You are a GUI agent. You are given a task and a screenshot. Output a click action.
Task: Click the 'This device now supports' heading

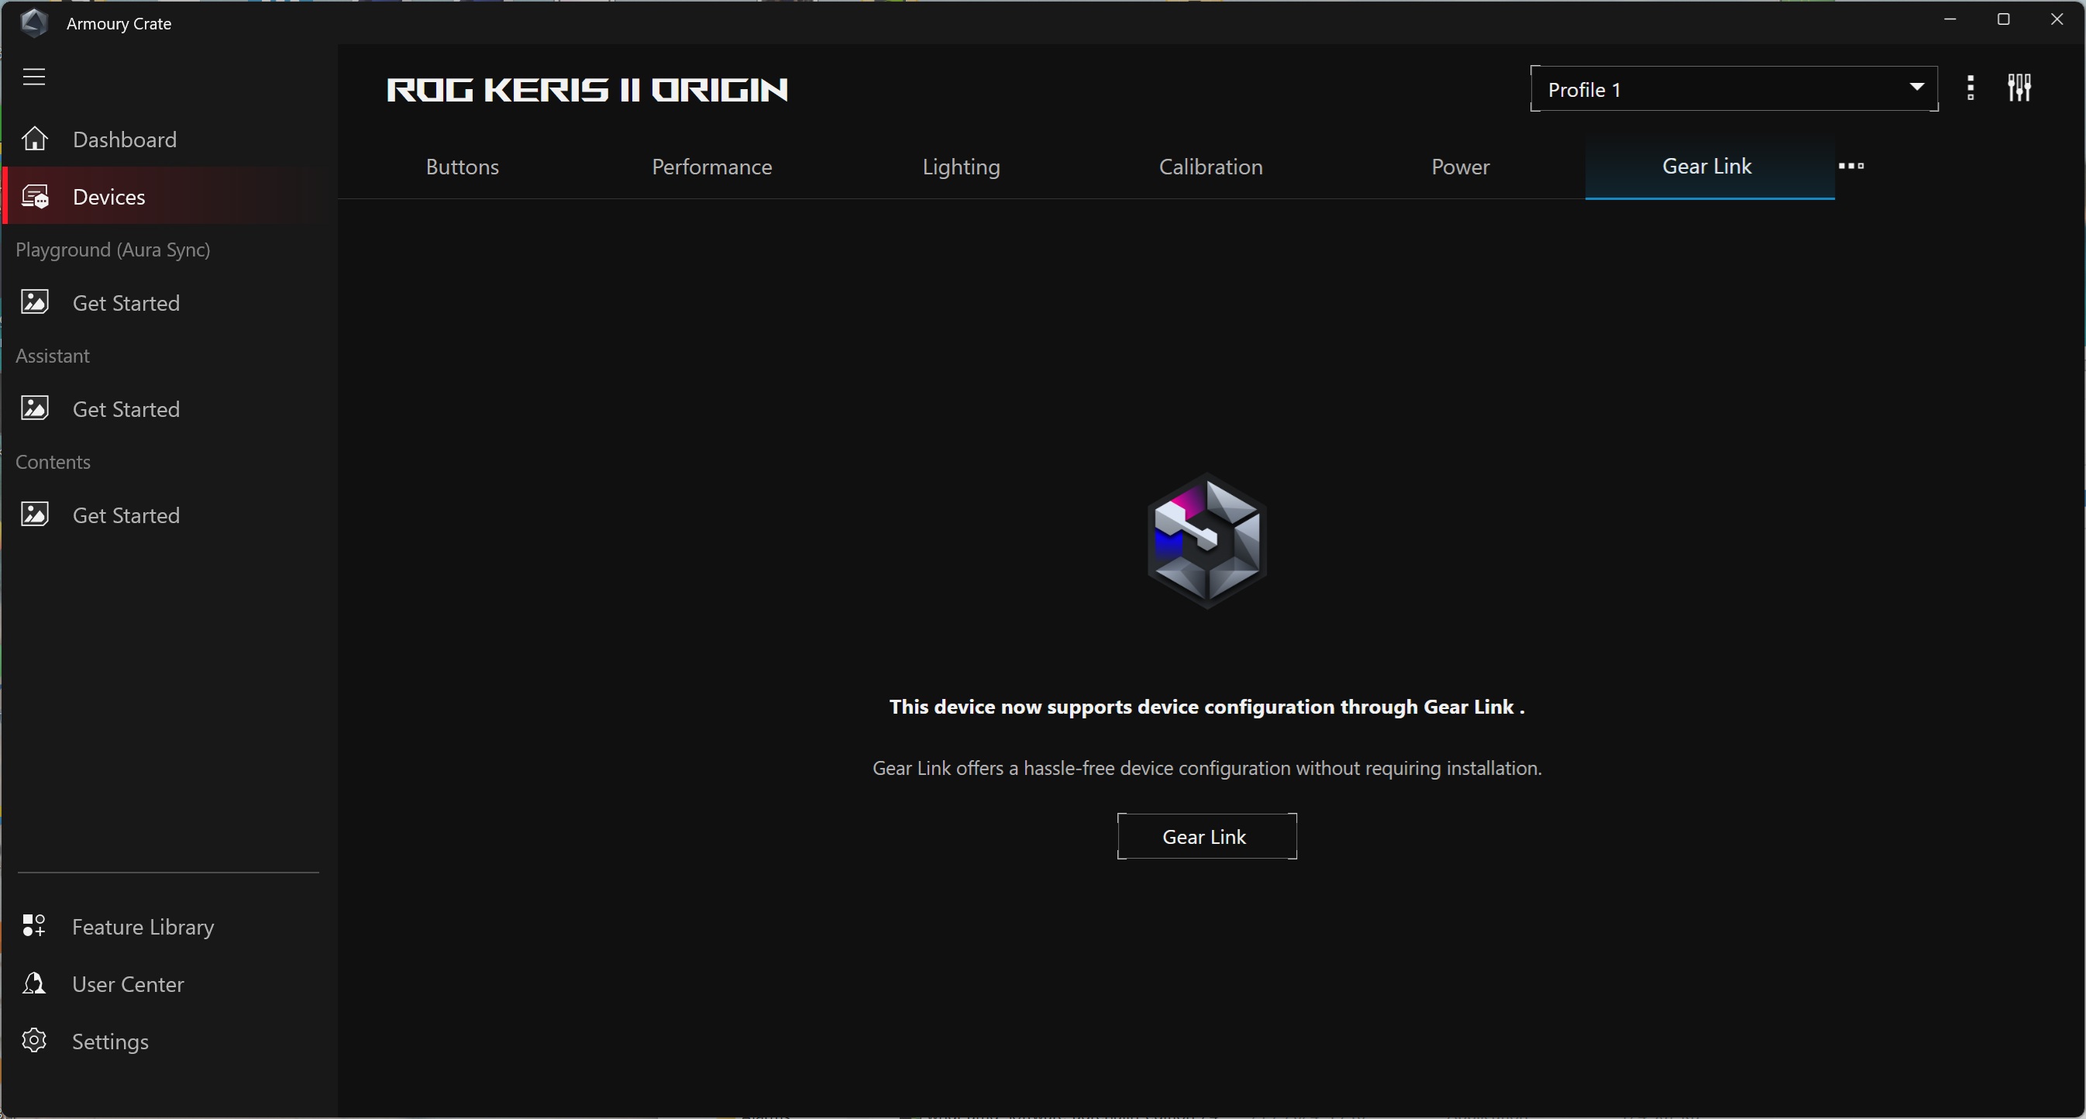tap(1207, 707)
